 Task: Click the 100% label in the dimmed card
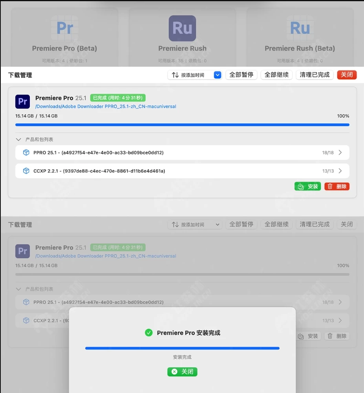point(343,265)
